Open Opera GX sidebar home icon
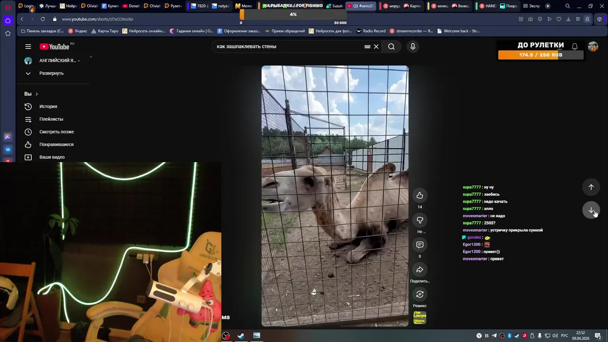Viewport: 608px width, 342px height. click(x=8, y=20)
